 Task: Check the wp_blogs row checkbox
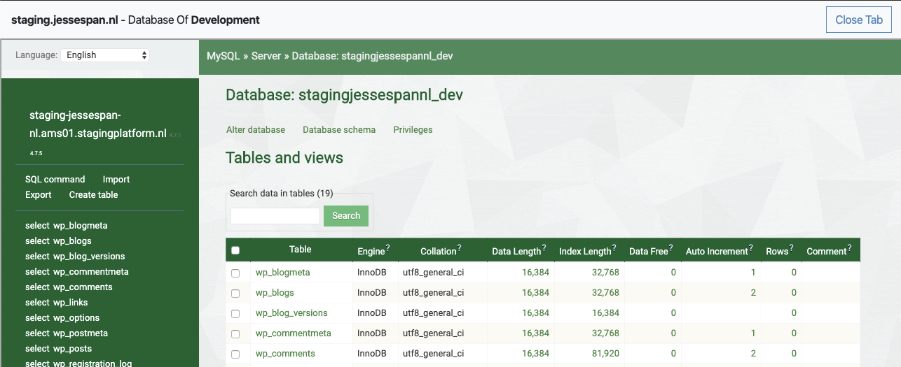click(x=235, y=293)
